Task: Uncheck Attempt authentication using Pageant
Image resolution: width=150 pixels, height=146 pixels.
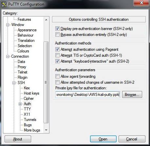Action: 57,49
